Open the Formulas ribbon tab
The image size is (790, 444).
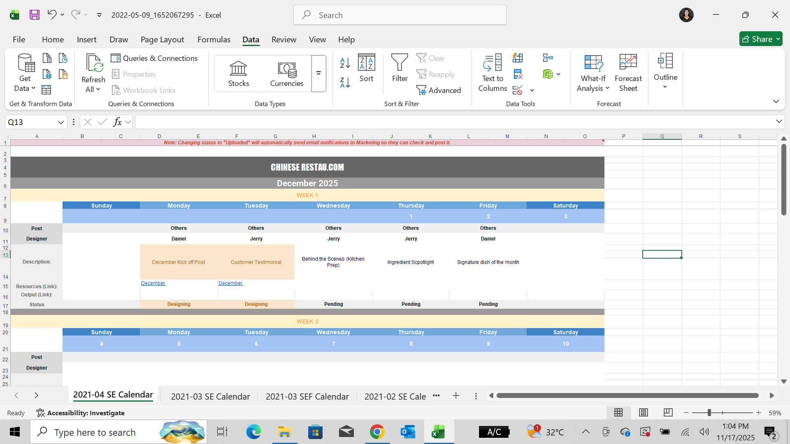pyautogui.click(x=214, y=39)
